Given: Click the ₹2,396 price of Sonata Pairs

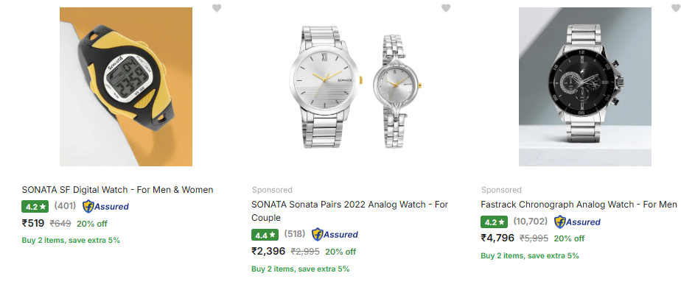Looking at the screenshot, I should [x=268, y=252].
